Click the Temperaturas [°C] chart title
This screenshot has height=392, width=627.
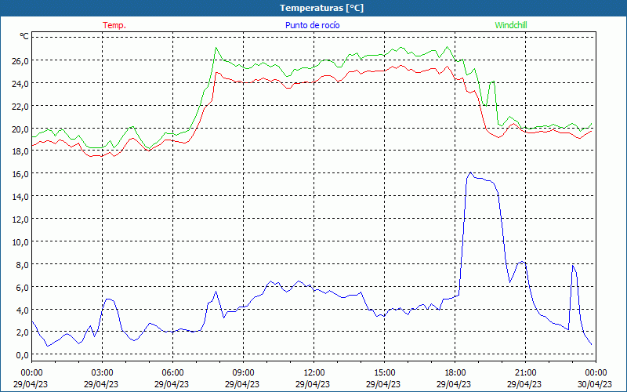[x=321, y=8]
